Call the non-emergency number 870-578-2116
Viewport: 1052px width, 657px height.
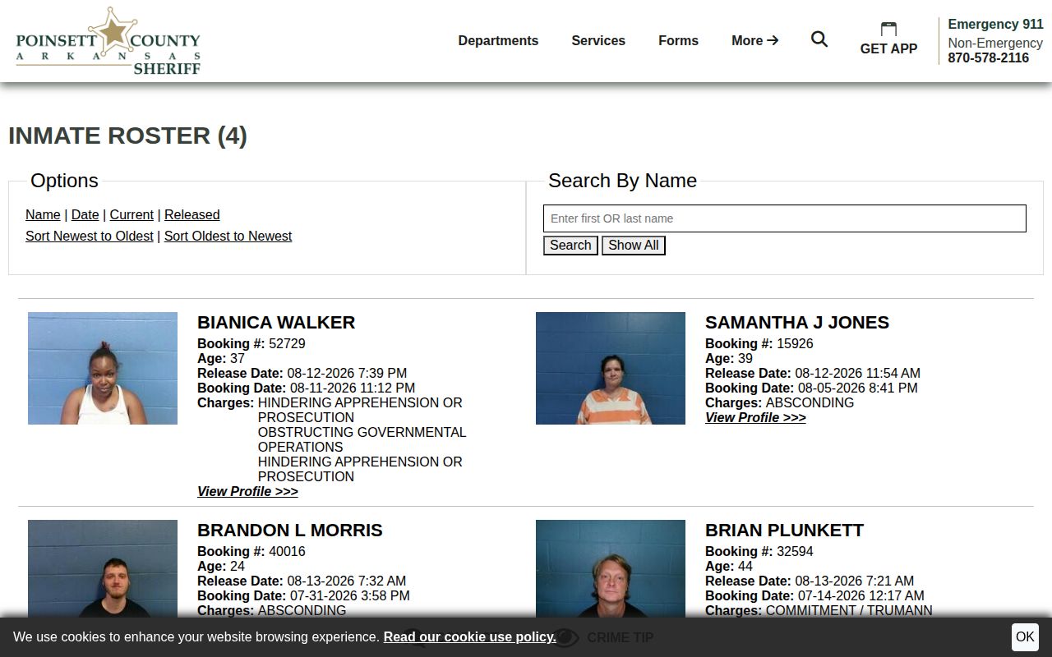[x=988, y=57]
